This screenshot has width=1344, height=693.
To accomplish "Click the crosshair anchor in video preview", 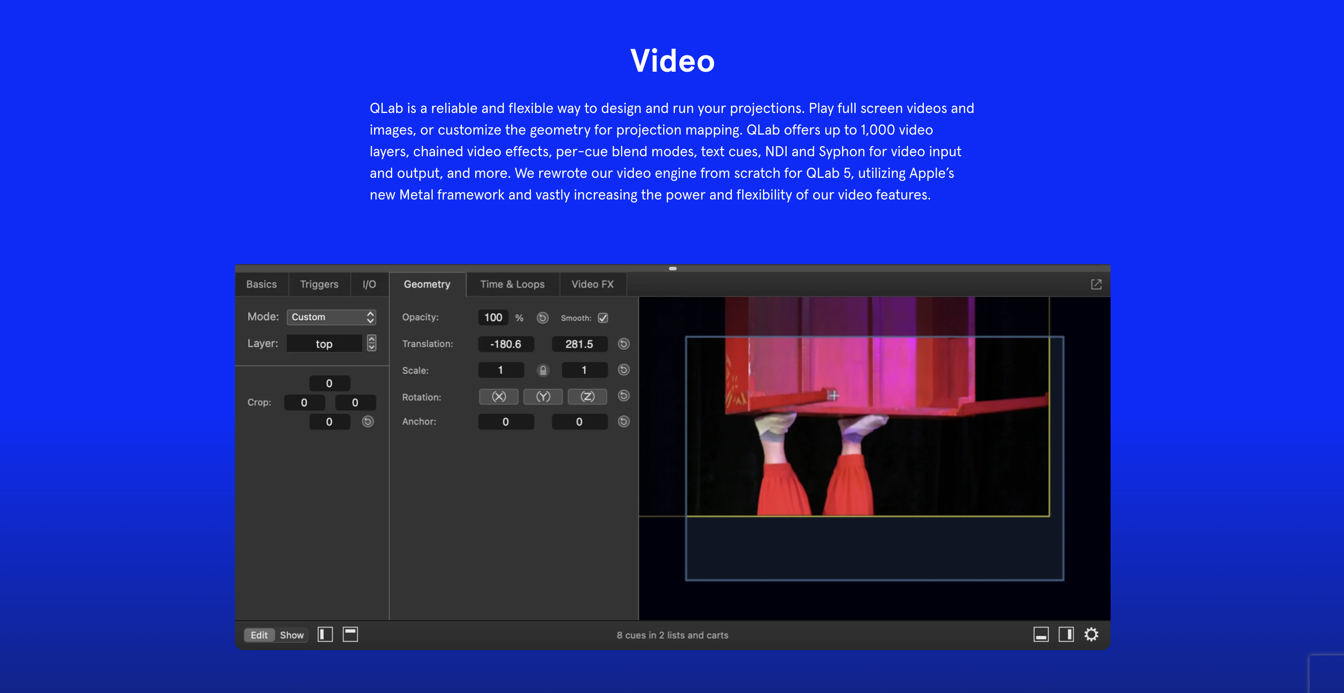I will tap(833, 396).
